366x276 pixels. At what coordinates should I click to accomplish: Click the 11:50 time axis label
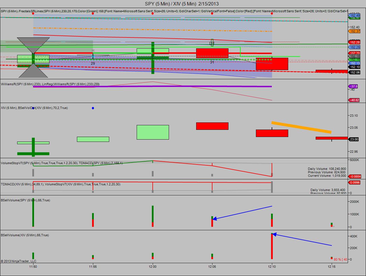pyautogui.click(x=33, y=267)
